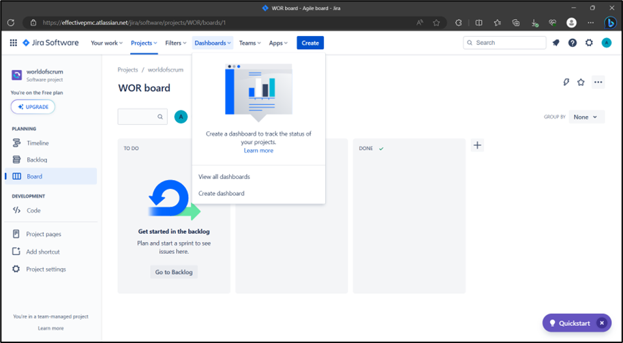View site information lock icon
623x343 pixels.
coord(33,23)
